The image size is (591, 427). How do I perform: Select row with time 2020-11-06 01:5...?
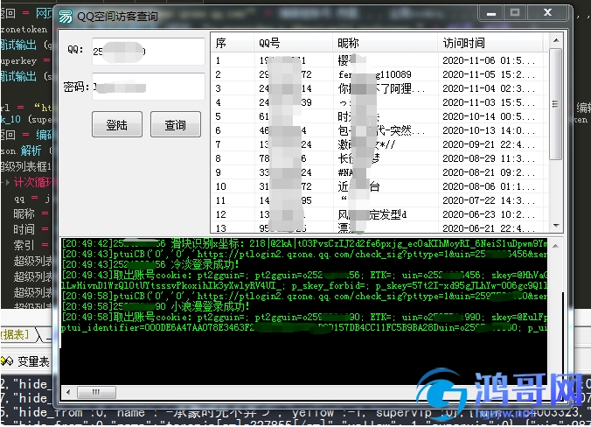point(379,60)
